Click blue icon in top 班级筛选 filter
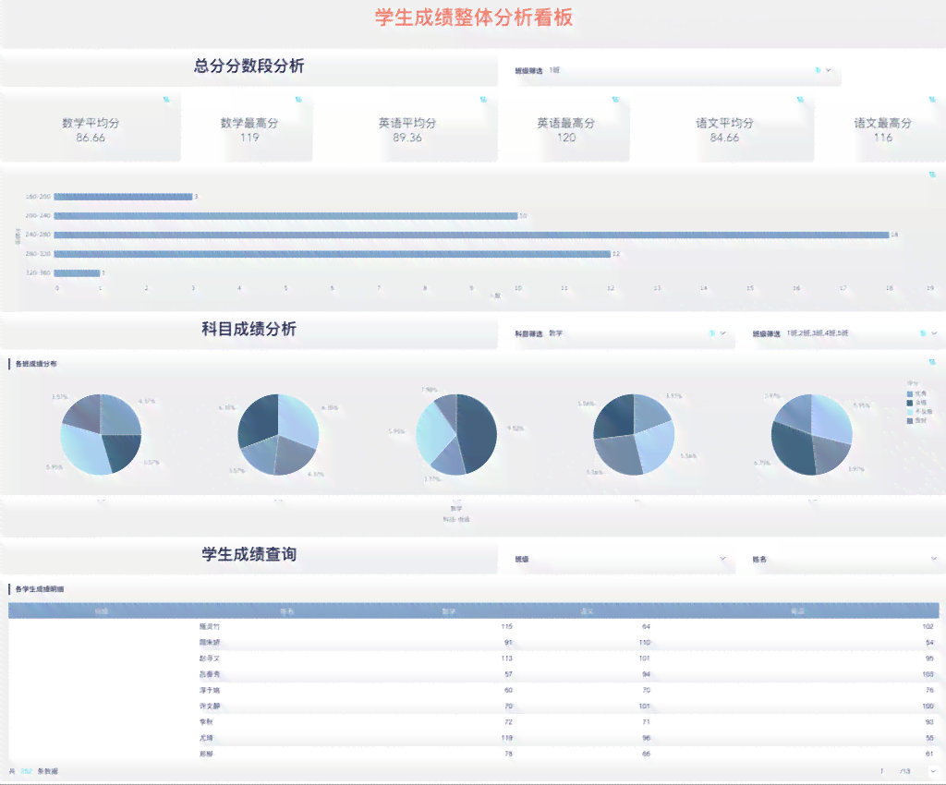This screenshot has width=946, height=785. [819, 70]
